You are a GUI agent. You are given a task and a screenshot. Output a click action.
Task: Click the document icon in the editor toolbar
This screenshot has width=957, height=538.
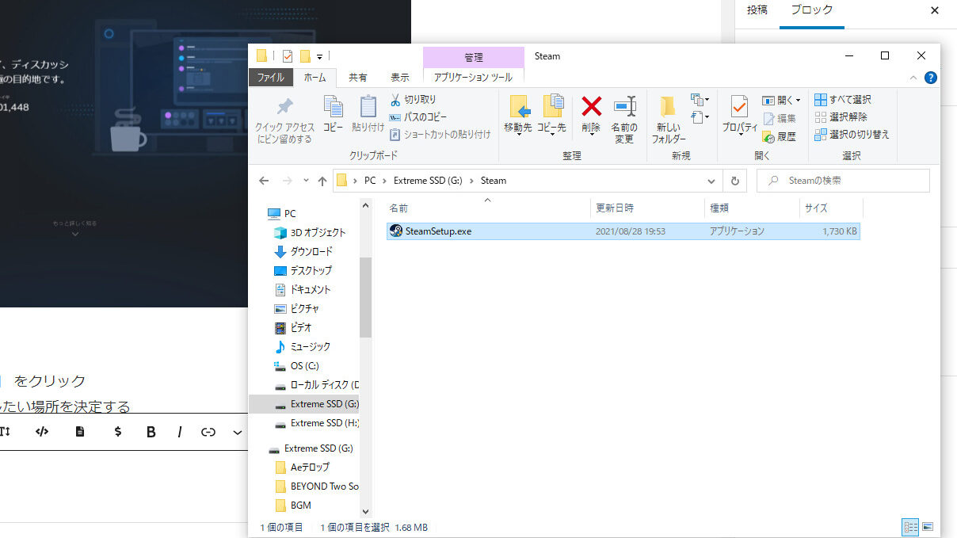pos(80,432)
